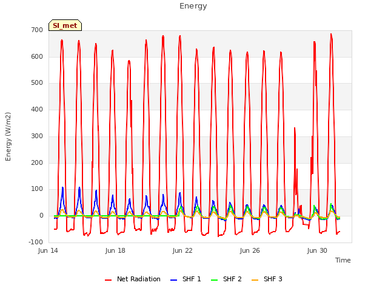The height and width of the screenshot is (291, 388).
Task: Click the 700 y-axis tick label
Action: point(37,30)
